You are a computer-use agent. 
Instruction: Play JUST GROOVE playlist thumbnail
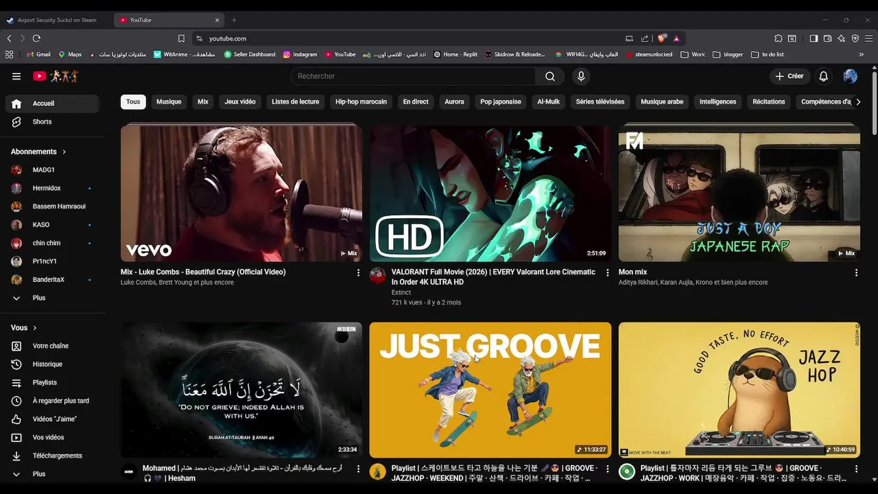point(490,390)
